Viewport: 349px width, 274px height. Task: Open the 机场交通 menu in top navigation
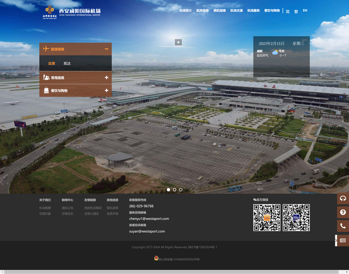click(x=236, y=11)
